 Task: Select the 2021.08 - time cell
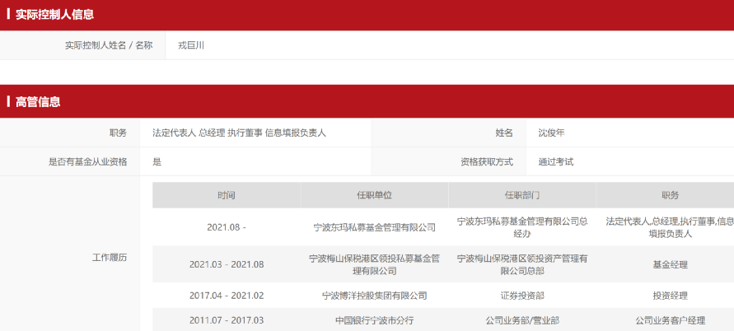227,227
